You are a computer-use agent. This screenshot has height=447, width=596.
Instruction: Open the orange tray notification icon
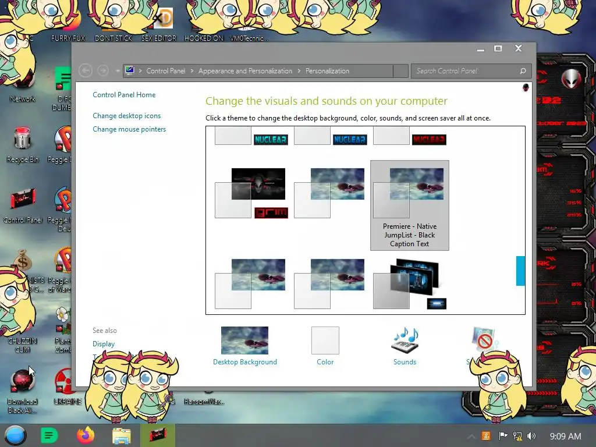486,436
